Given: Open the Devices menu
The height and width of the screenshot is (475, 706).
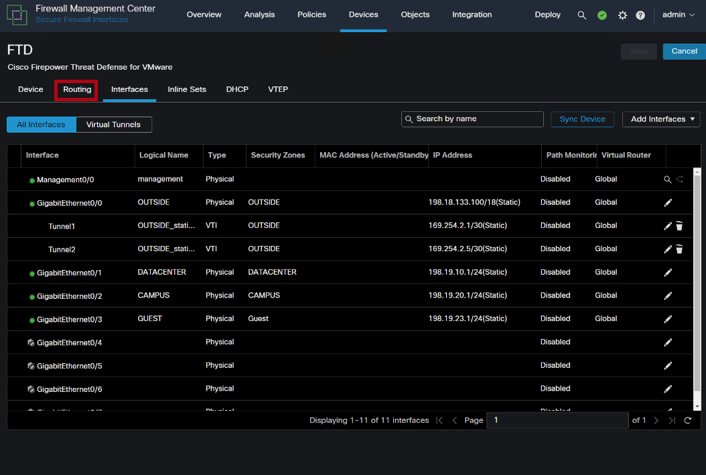Looking at the screenshot, I should (x=363, y=15).
